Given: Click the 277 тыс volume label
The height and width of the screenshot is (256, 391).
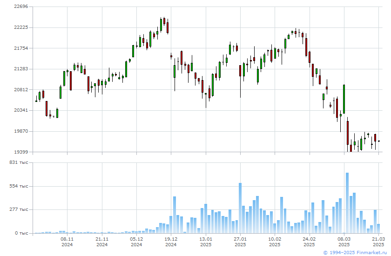Looking at the screenshot, I should point(19,209).
